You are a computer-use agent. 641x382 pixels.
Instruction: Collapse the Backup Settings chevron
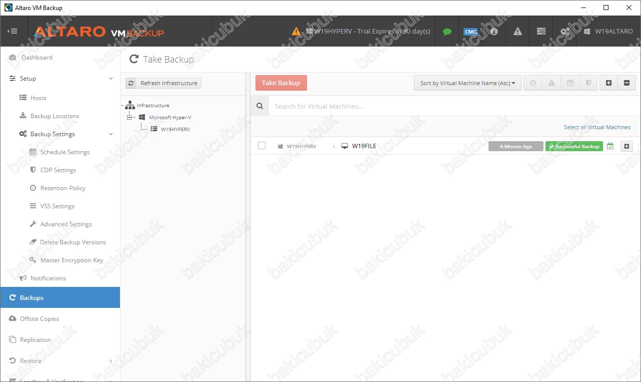tap(111, 134)
